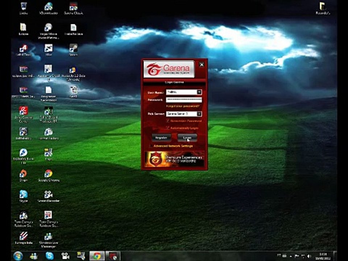Image resolution: width=348 pixels, height=261 pixels.
Task: Select the Google Chrome desktop shortcut
Action: pyautogui.click(x=48, y=175)
